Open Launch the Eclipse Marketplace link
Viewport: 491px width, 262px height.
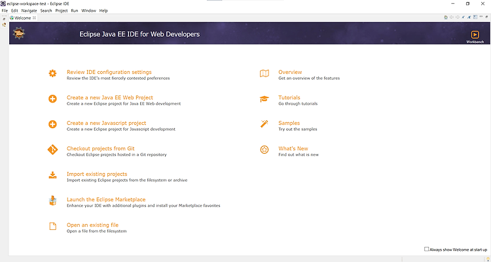pos(106,199)
